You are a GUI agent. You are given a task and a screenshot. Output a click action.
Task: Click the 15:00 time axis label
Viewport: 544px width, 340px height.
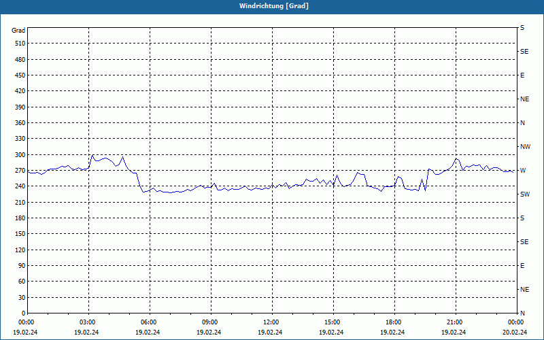(332, 322)
